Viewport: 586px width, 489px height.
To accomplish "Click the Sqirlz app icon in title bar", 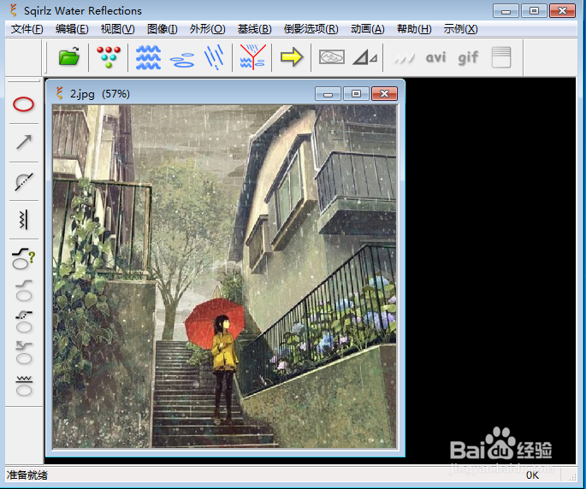I will pos(14,10).
